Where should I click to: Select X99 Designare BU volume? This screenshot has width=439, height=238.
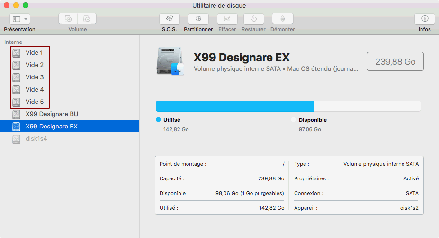click(70, 114)
